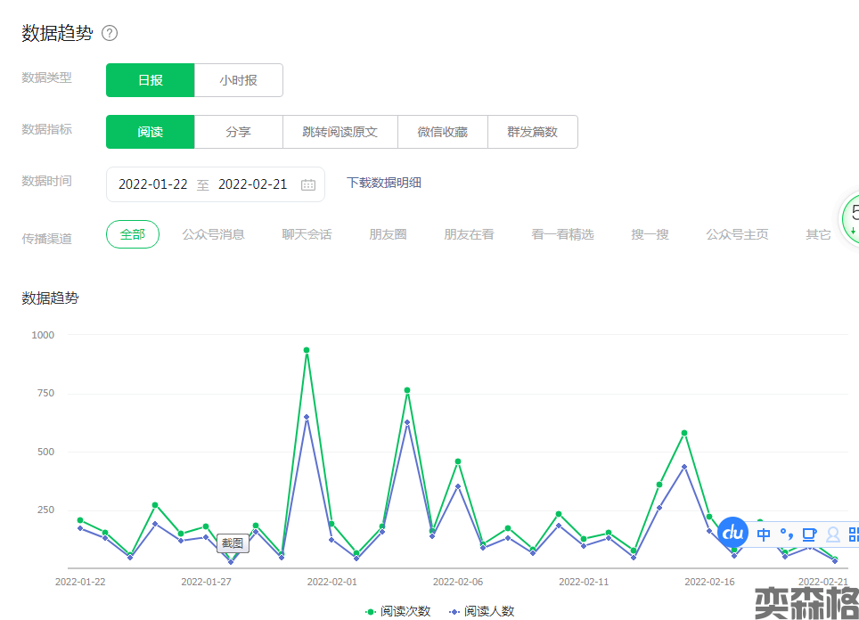Click the help icon beside 数据趋势 title

pos(110,33)
